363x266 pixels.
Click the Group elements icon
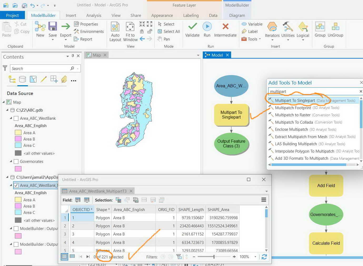tap(320, 27)
